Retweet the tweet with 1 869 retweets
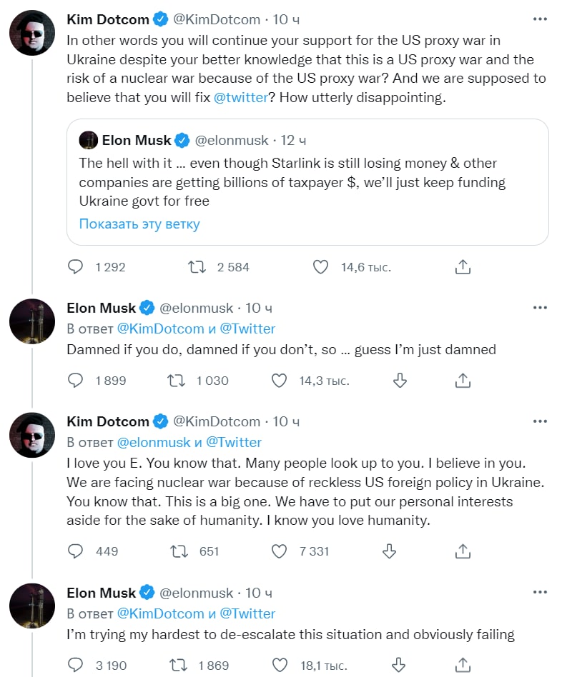The height and width of the screenshot is (677, 562). (176, 665)
